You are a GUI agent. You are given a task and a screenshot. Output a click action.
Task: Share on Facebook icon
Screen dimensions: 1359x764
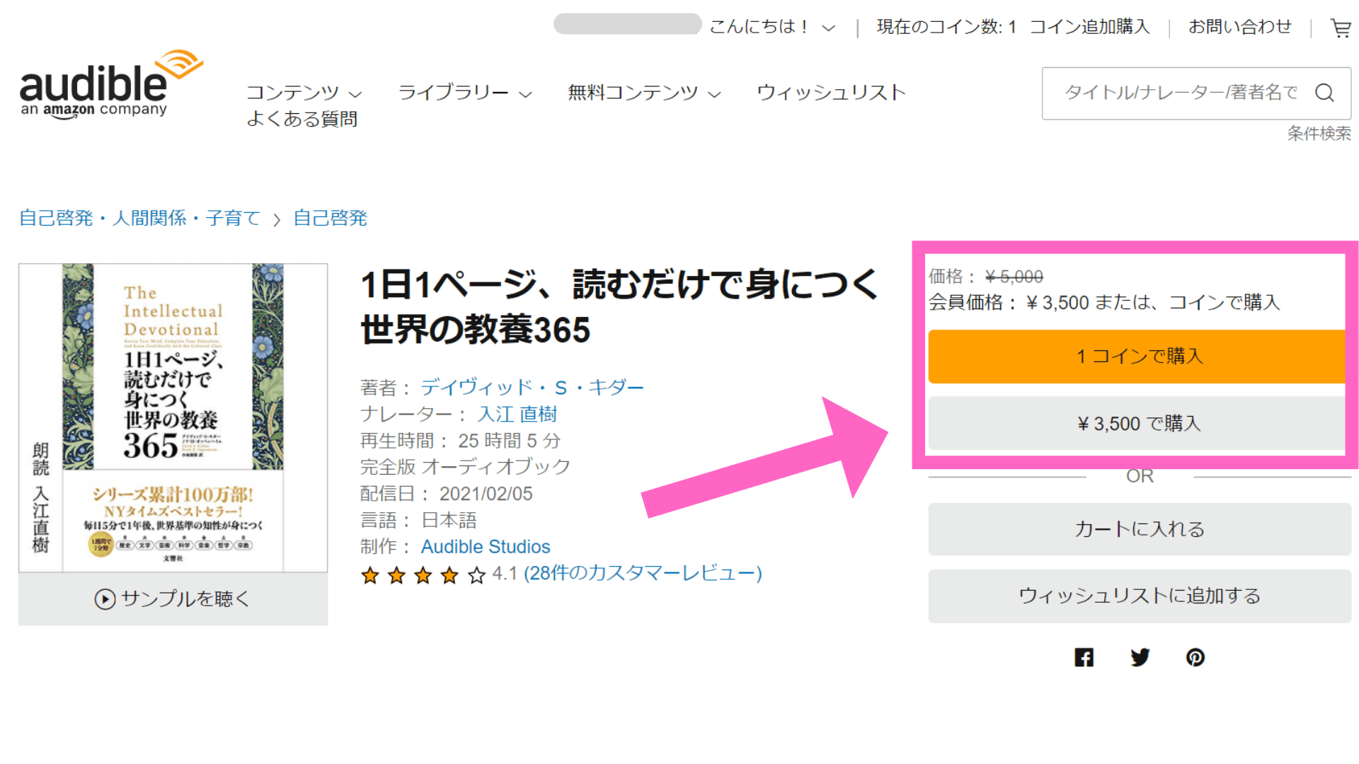tap(1084, 657)
